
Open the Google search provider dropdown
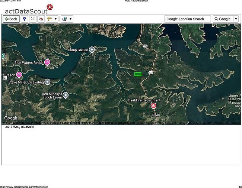pyautogui.click(x=236, y=19)
